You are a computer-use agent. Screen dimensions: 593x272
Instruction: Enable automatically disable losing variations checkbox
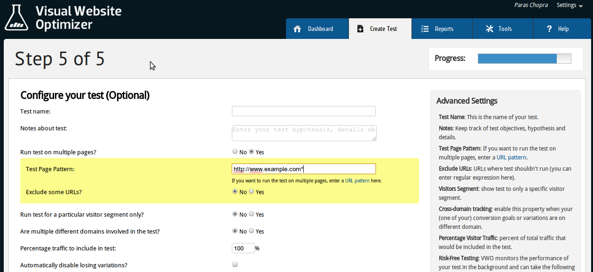click(235, 264)
